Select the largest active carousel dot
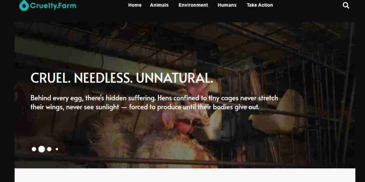The image size is (365, 182). pyautogui.click(x=42, y=149)
